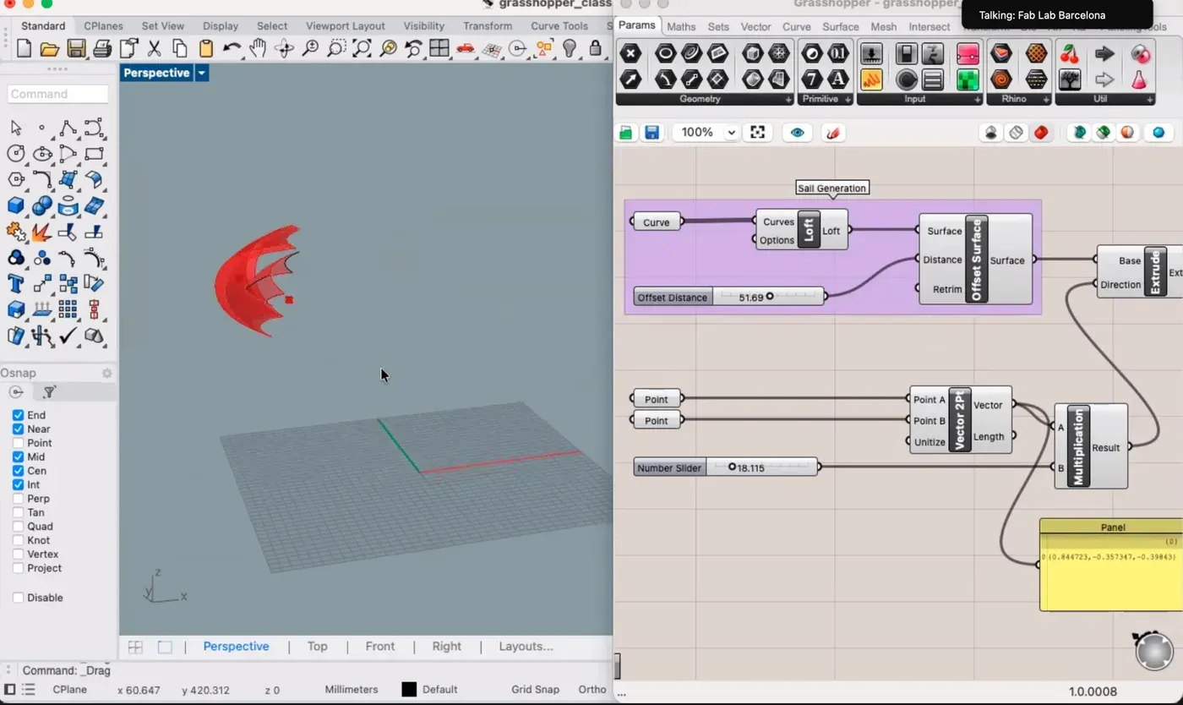Toggle the Grasshopper preview eye icon
The height and width of the screenshot is (705, 1183).
pyautogui.click(x=797, y=133)
